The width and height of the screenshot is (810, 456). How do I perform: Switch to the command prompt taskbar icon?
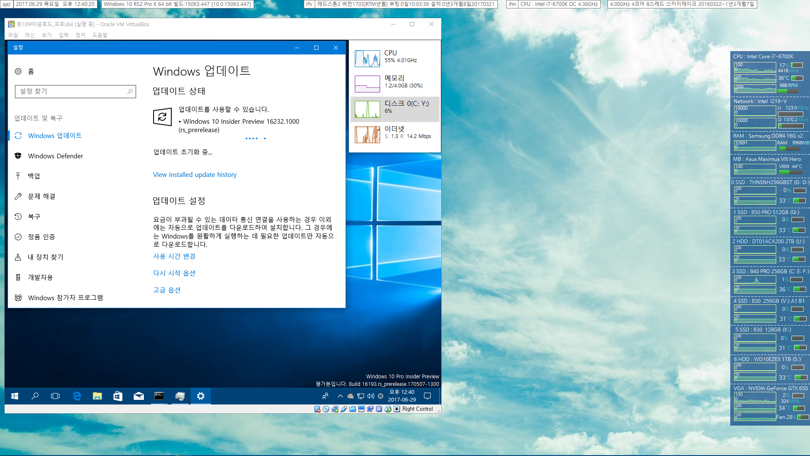click(159, 396)
